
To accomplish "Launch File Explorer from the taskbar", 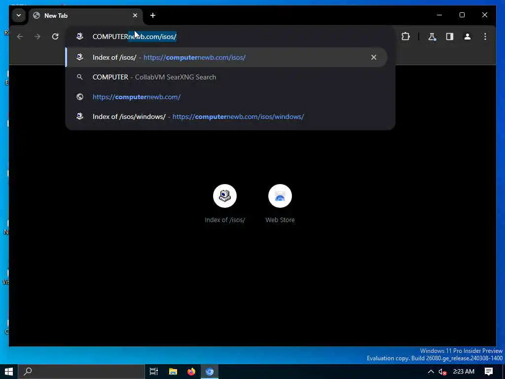I will click(173, 372).
